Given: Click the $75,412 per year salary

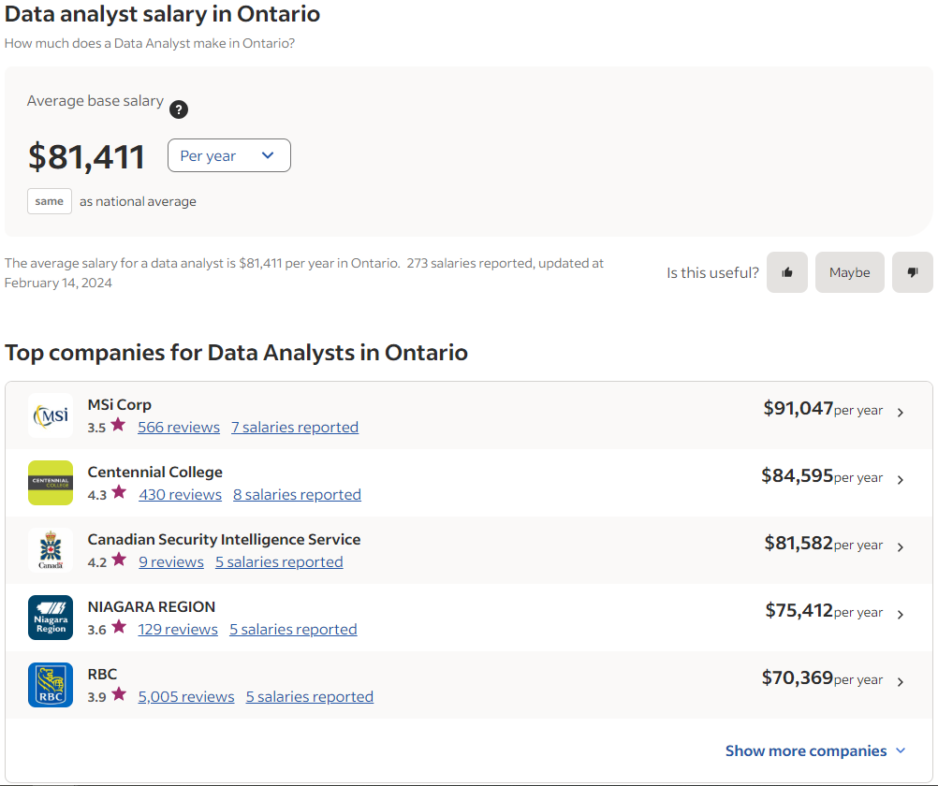Looking at the screenshot, I should [x=825, y=611].
